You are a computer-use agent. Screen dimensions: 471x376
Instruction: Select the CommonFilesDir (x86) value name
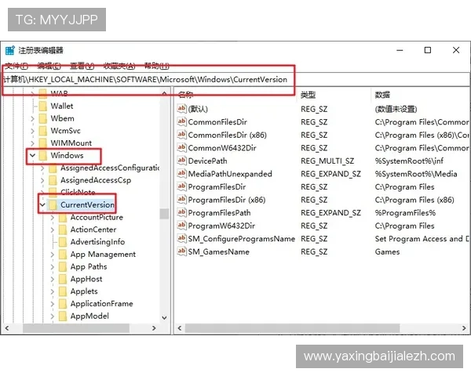[228, 135]
